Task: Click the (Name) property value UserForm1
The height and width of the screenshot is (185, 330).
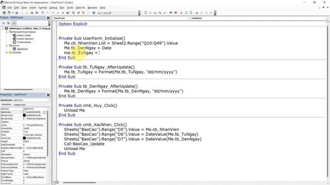Action: 35,109
